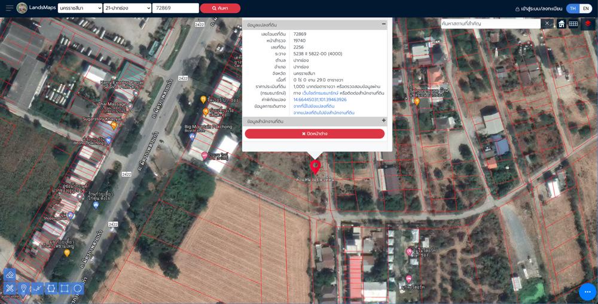
Task: Select the circle drawing tool
Action: [x=78, y=288]
